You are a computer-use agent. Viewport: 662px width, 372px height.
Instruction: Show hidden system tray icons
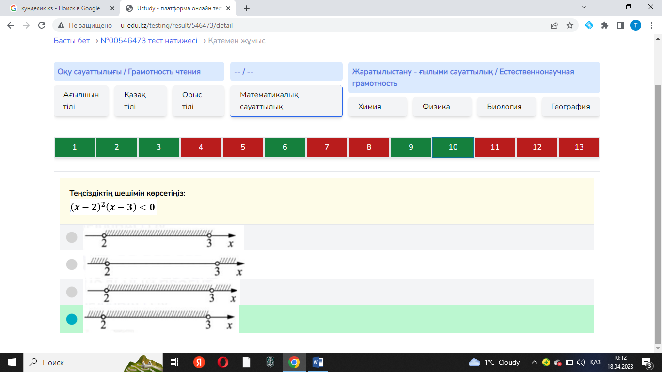(535, 362)
